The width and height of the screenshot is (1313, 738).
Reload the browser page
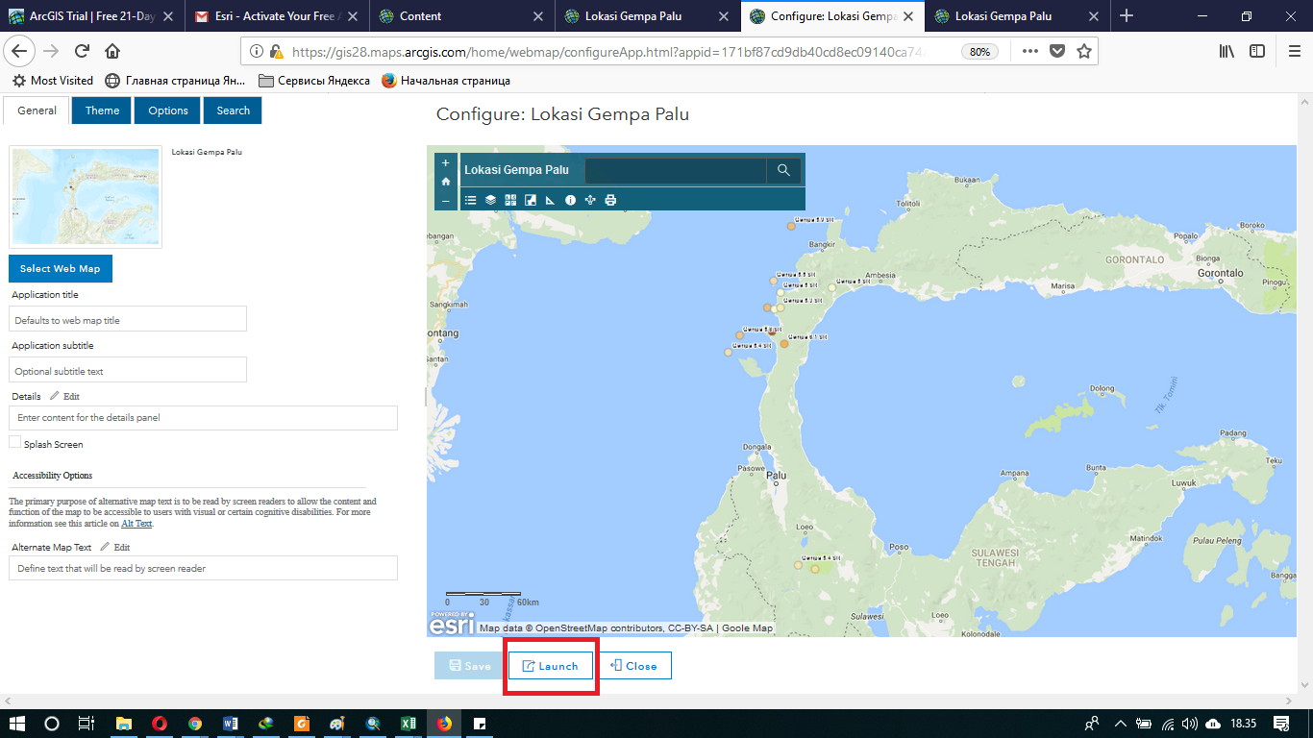82,52
